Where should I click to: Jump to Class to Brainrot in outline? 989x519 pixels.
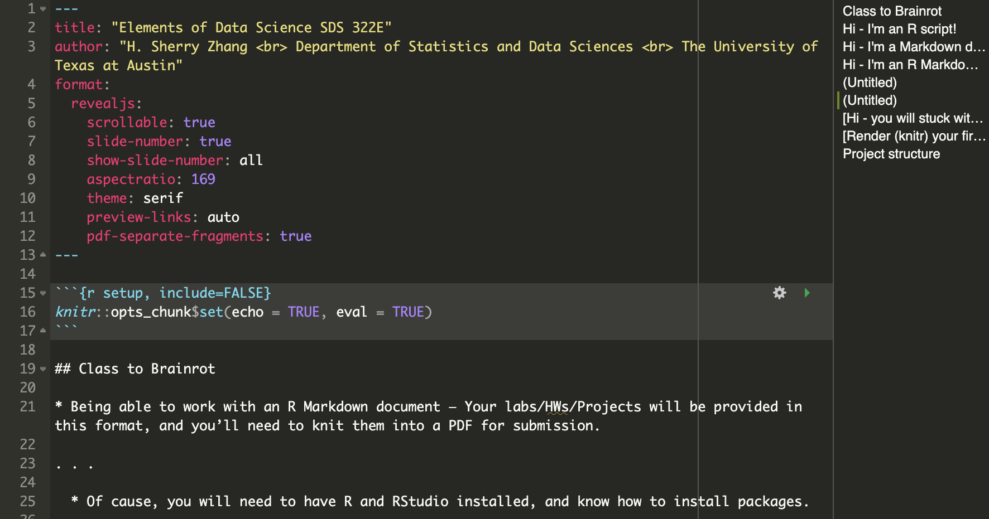click(x=892, y=11)
